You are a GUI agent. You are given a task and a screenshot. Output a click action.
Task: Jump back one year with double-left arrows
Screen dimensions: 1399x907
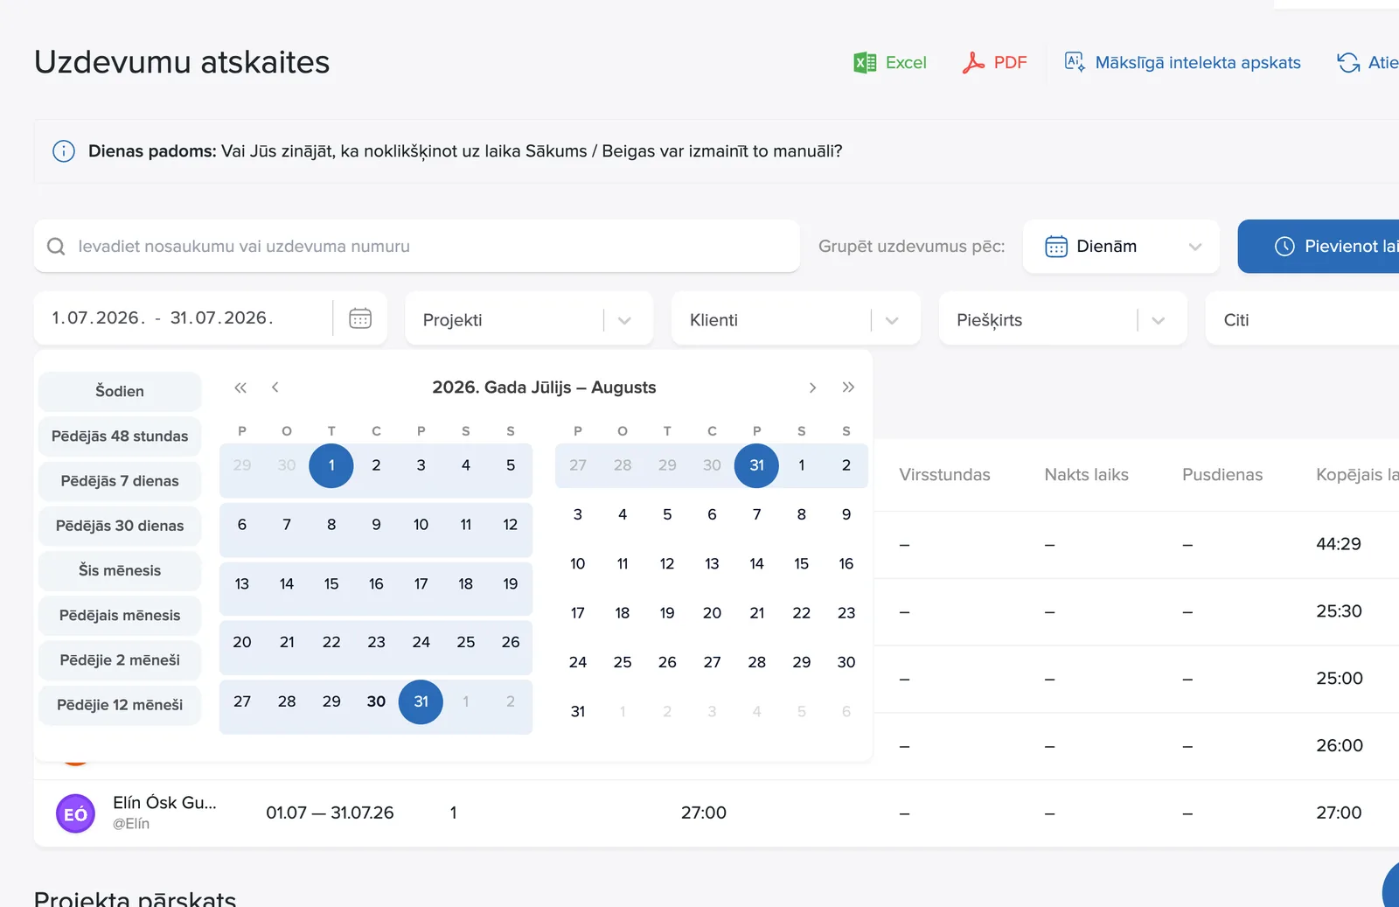click(240, 387)
